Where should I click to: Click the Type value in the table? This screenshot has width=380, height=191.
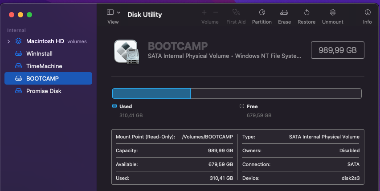324,137
